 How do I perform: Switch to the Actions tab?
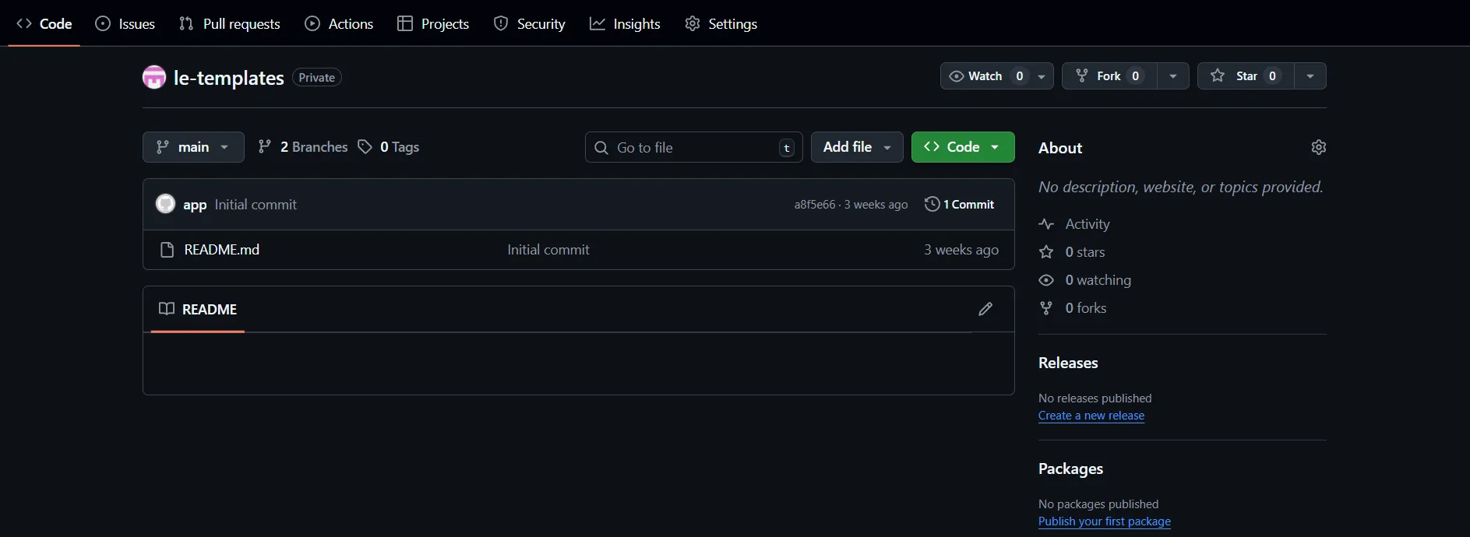[x=339, y=23]
